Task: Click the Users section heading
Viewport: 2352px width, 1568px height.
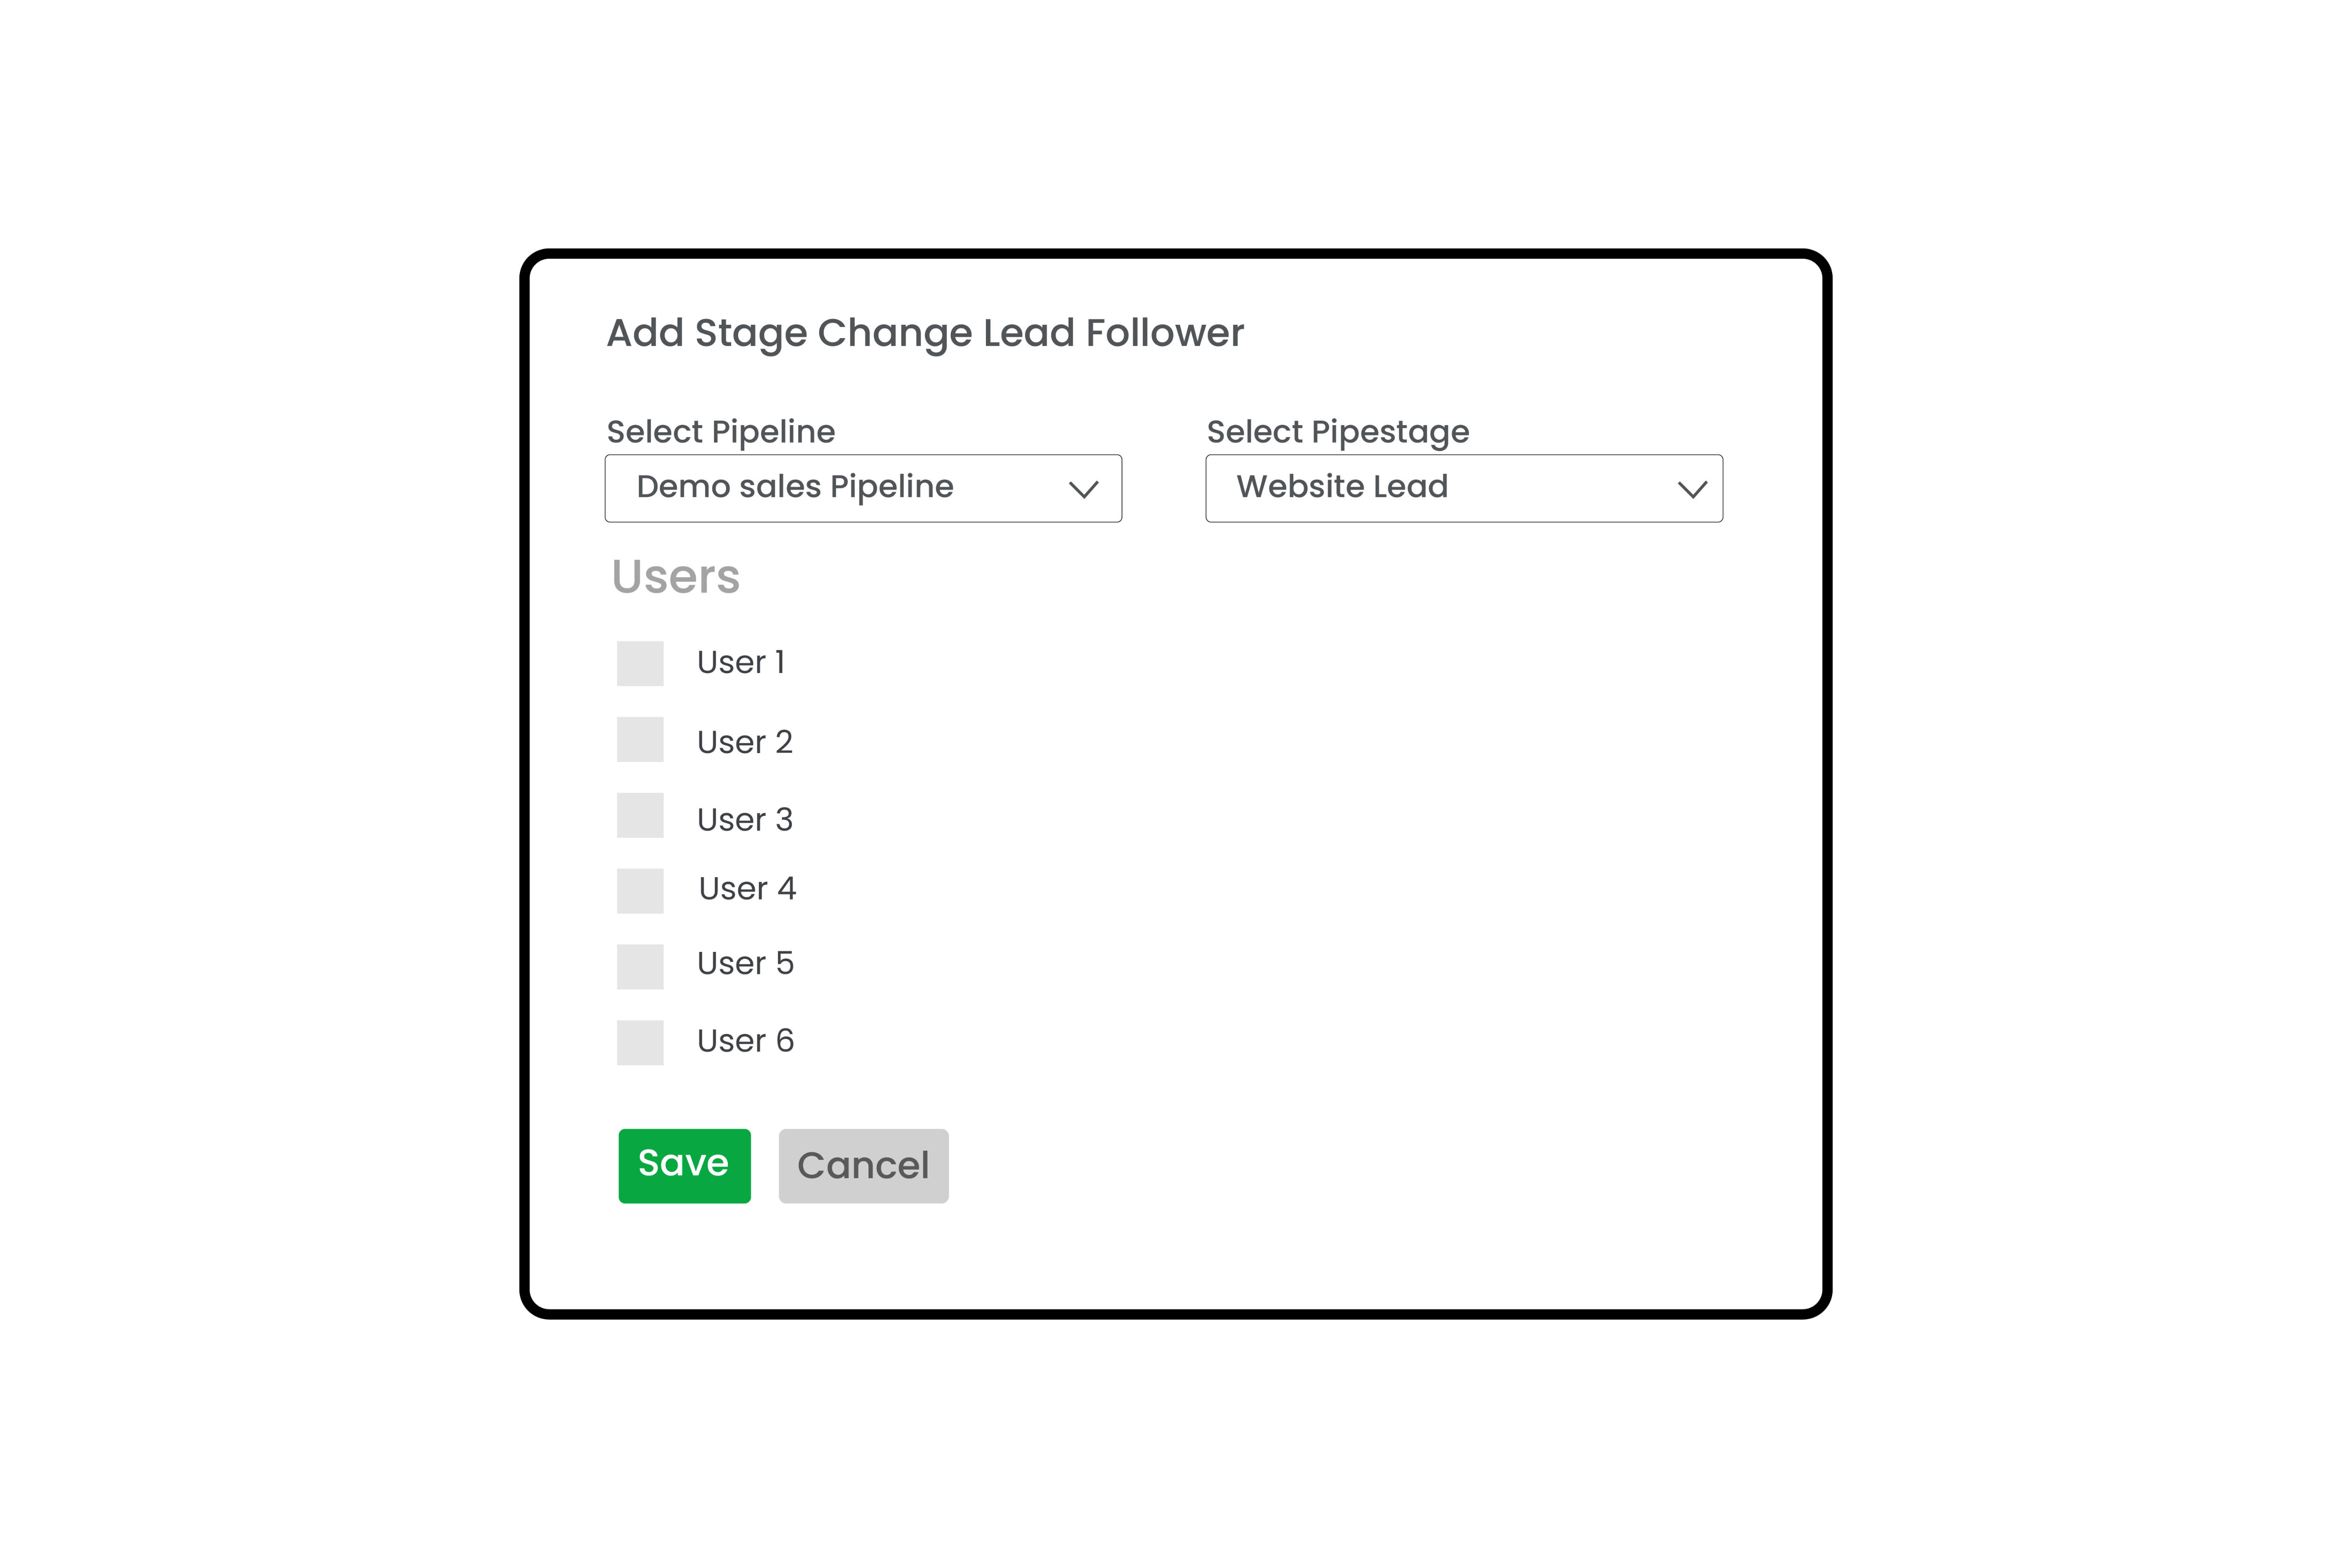Action: [676, 577]
